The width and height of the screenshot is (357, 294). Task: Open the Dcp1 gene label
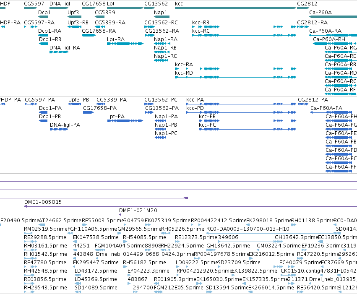(44, 13)
